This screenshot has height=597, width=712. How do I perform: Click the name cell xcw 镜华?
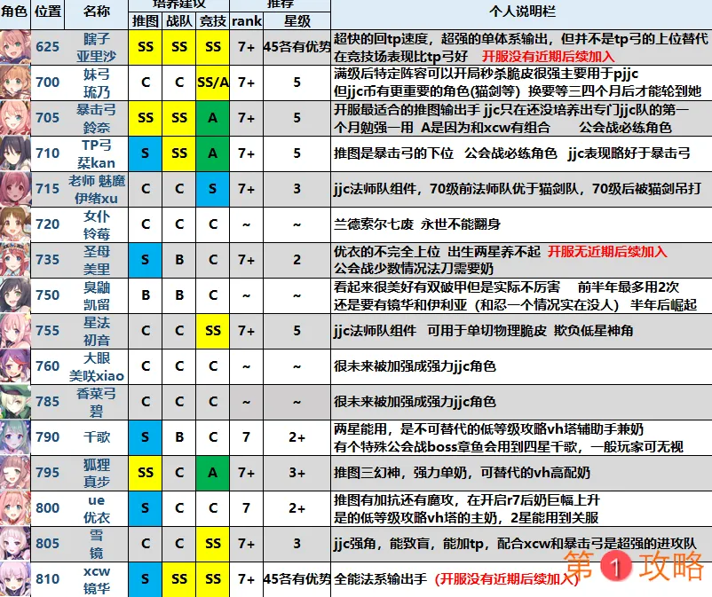coord(97,579)
